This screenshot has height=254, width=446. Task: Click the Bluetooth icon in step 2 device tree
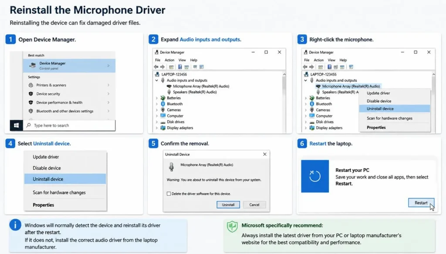(x=163, y=104)
